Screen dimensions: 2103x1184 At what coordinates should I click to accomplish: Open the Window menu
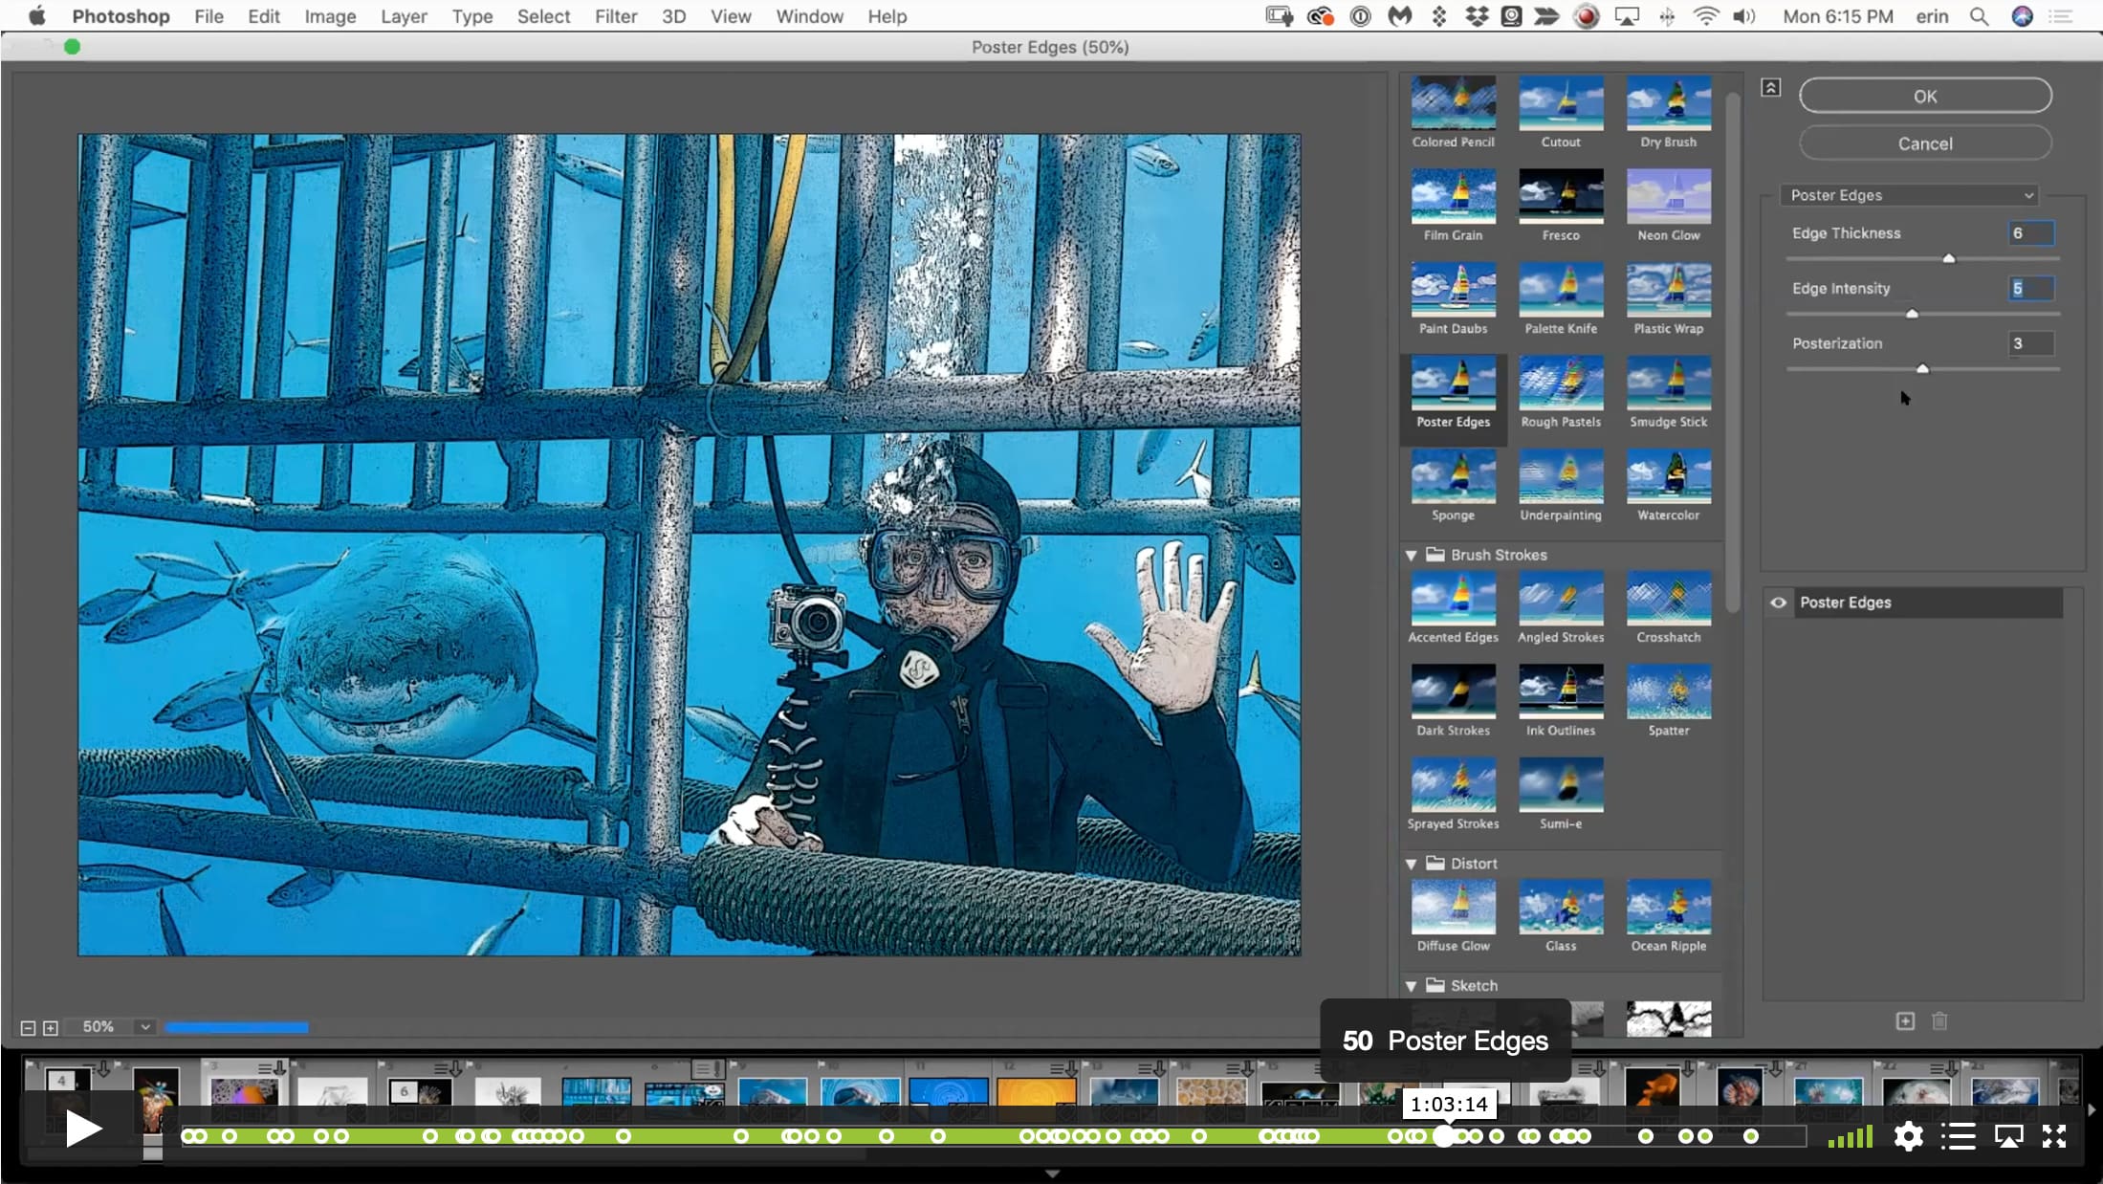[809, 16]
